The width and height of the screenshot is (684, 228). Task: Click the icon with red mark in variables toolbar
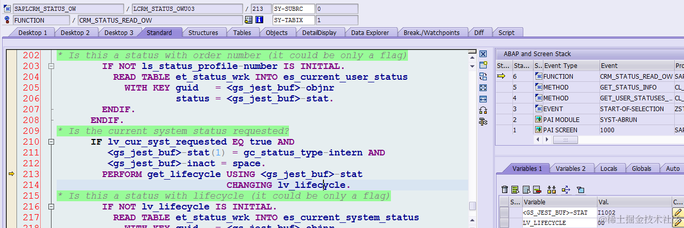tap(537, 189)
